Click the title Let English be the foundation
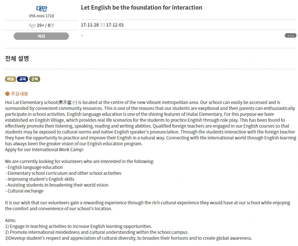The height and width of the screenshot is (246, 298). pos(142,8)
